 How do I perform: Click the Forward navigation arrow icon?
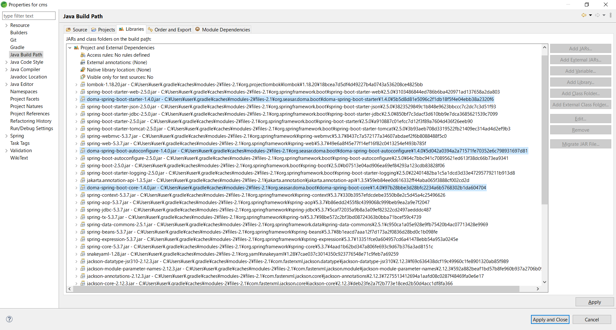(x=597, y=15)
